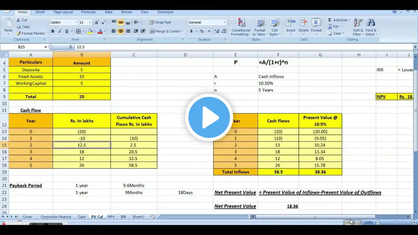This screenshot has width=418, height=235.
Task: Apply Accounting dollar number format
Action: pos(191,31)
